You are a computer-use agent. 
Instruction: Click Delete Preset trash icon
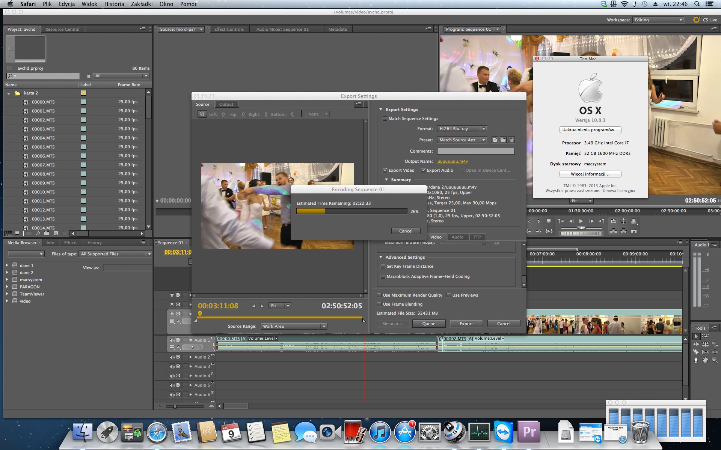click(x=511, y=140)
